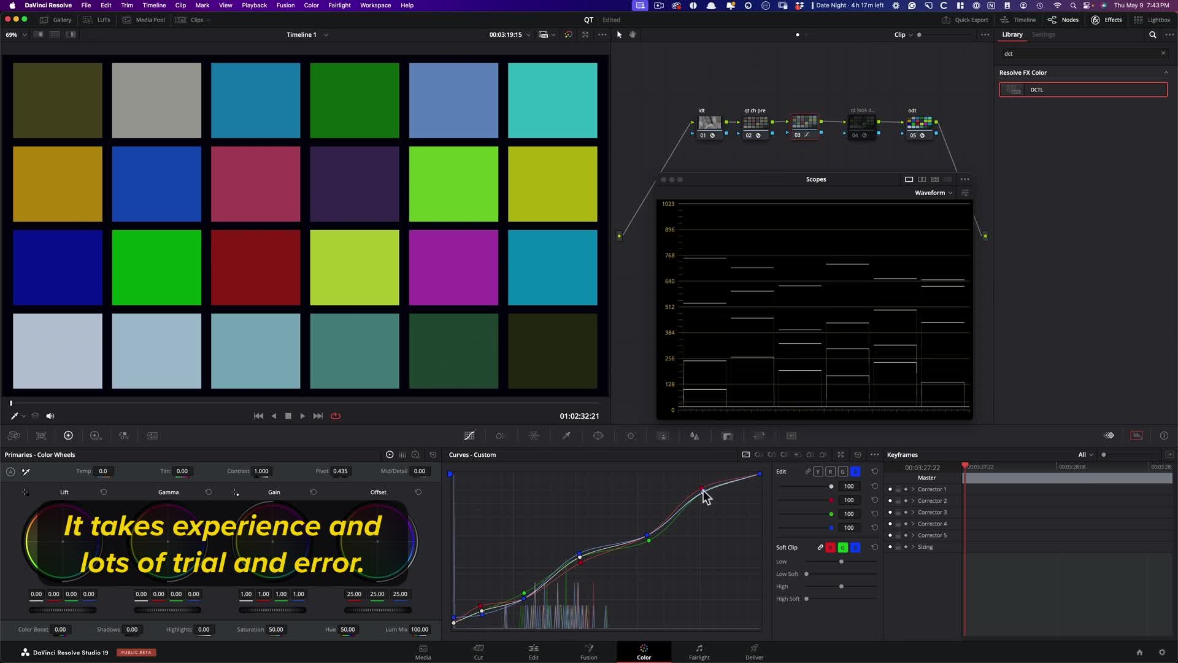The height and width of the screenshot is (663, 1178).
Task: Open the Color Warper palette
Action: coord(534,436)
